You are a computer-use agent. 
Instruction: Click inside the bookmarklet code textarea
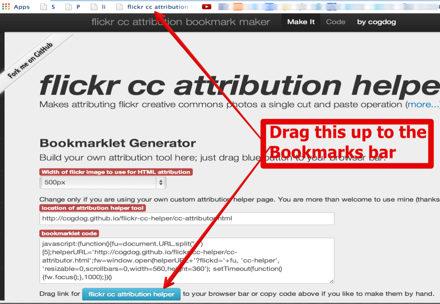tap(187, 260)
